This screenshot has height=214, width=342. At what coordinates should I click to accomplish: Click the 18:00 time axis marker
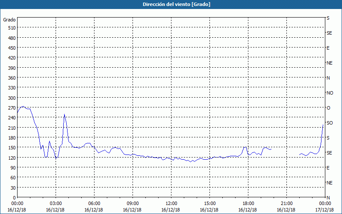tap(248, 204)
